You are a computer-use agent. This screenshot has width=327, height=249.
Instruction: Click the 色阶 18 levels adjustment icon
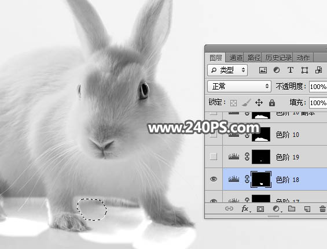pos(234,179)
